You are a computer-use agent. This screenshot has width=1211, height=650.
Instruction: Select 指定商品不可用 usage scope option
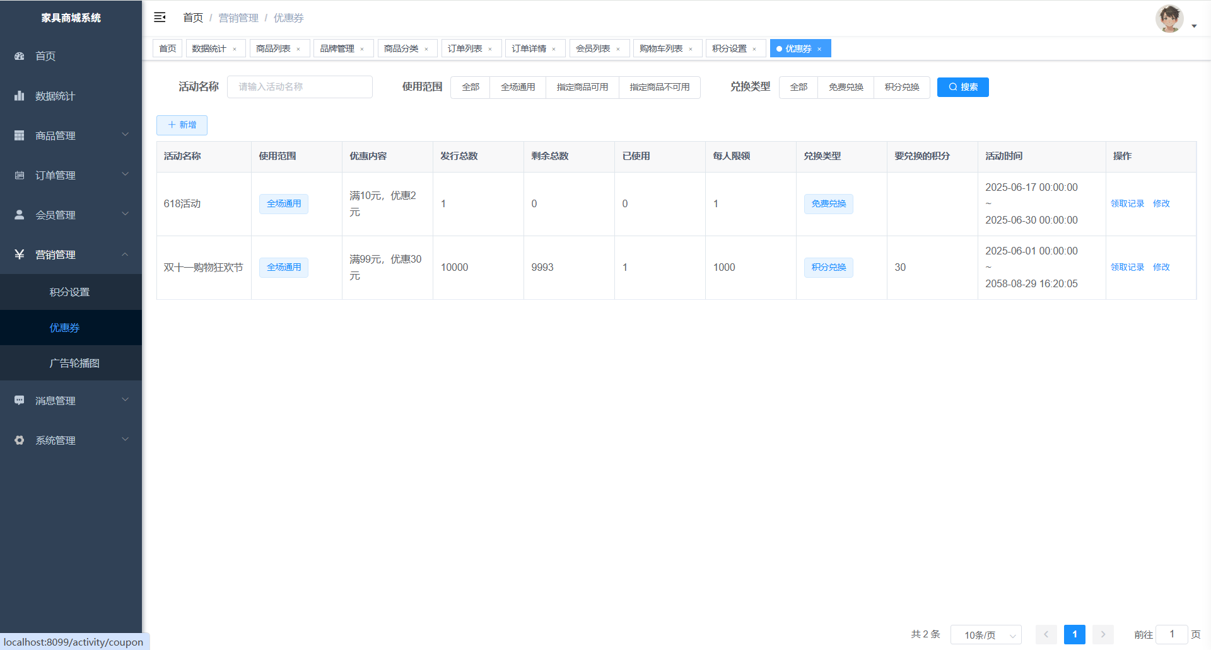coord(659,87)
